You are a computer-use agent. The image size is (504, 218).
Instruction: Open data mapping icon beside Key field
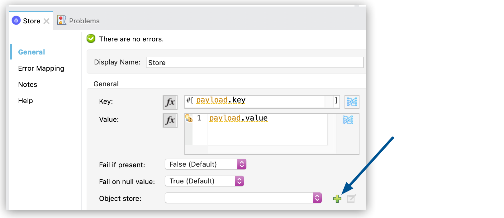[352, 102]
